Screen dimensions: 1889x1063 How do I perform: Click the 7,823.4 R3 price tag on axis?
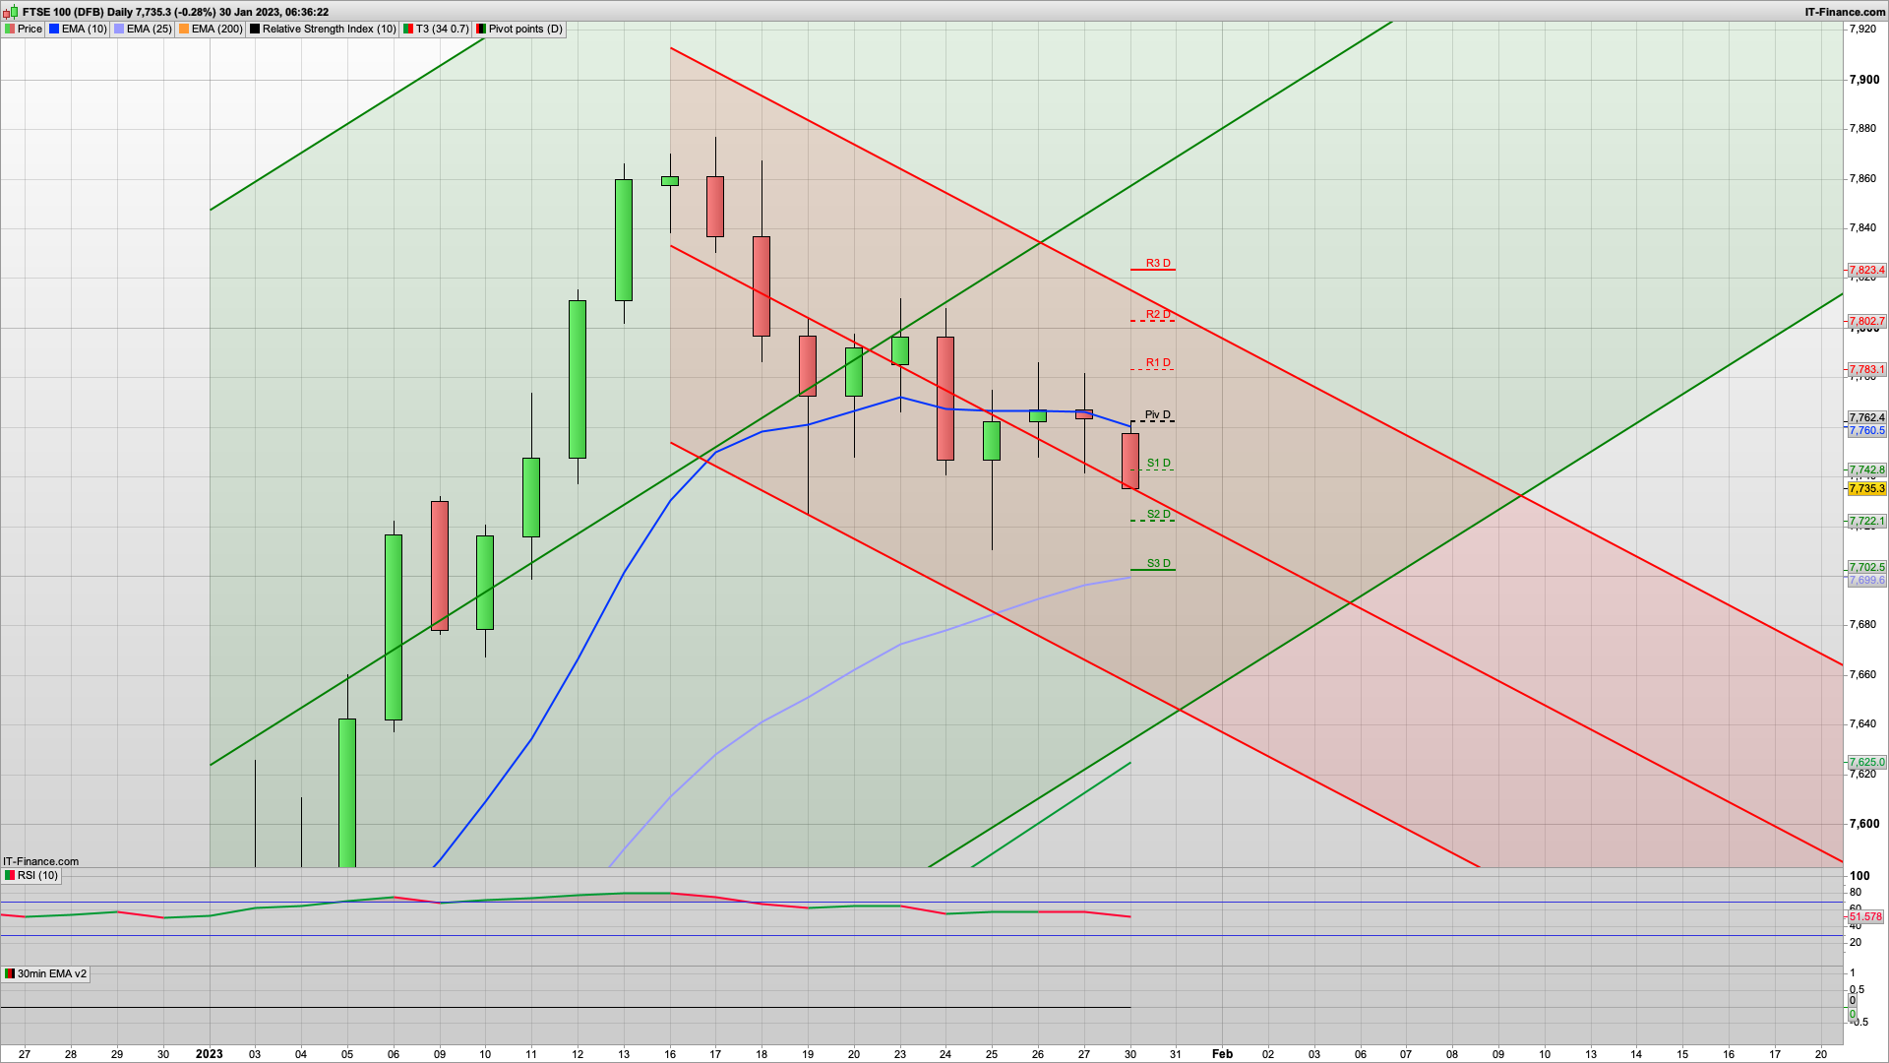tap(1866, 270)
